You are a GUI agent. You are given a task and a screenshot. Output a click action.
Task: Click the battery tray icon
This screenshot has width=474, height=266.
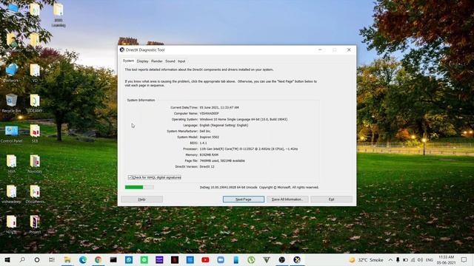click(405, 260)
